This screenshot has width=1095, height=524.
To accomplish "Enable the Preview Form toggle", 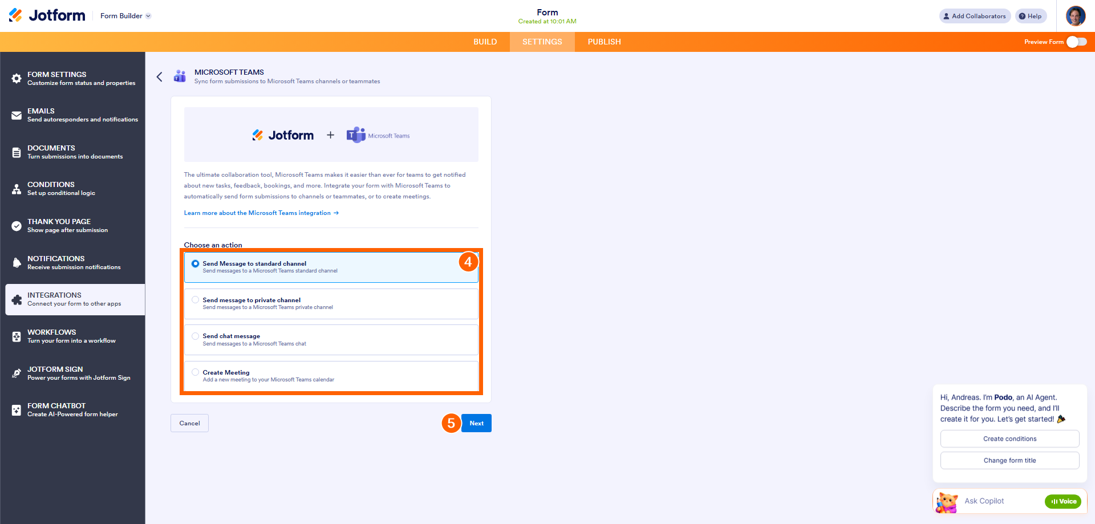I will click(x=1077, y=42).
